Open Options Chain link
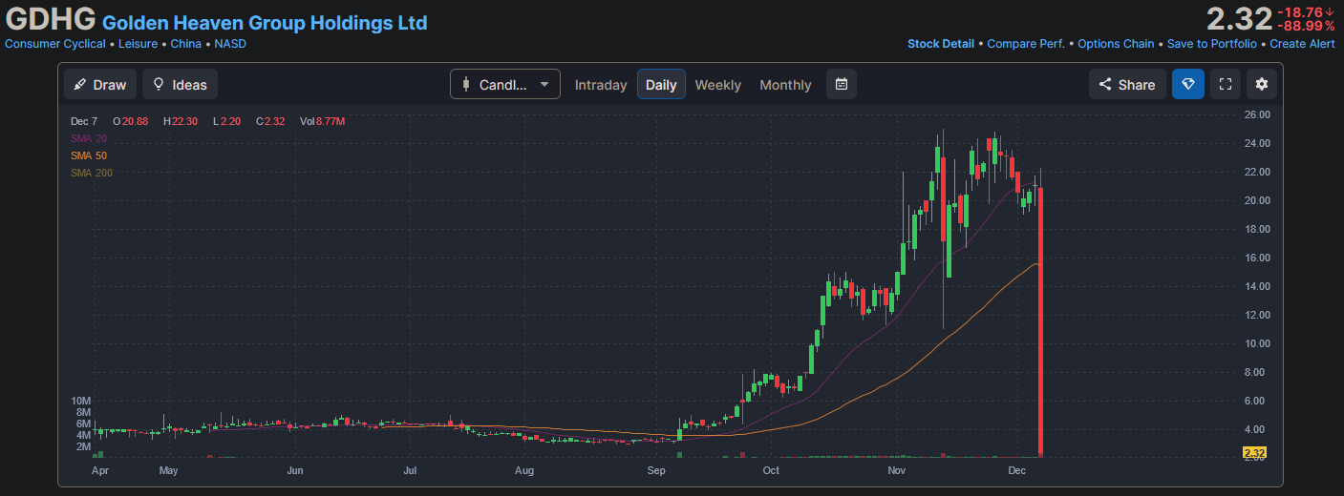 tap(1116, 44)
